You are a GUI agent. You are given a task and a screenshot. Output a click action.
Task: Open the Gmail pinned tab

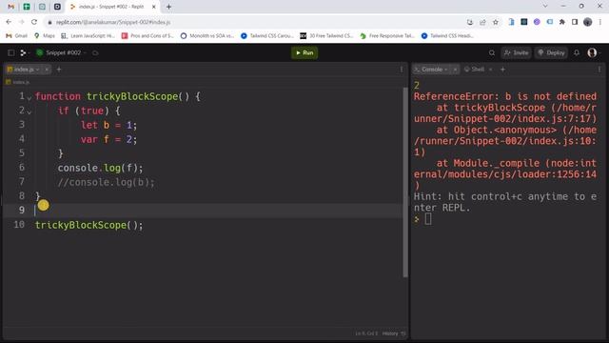pos(10,7)
